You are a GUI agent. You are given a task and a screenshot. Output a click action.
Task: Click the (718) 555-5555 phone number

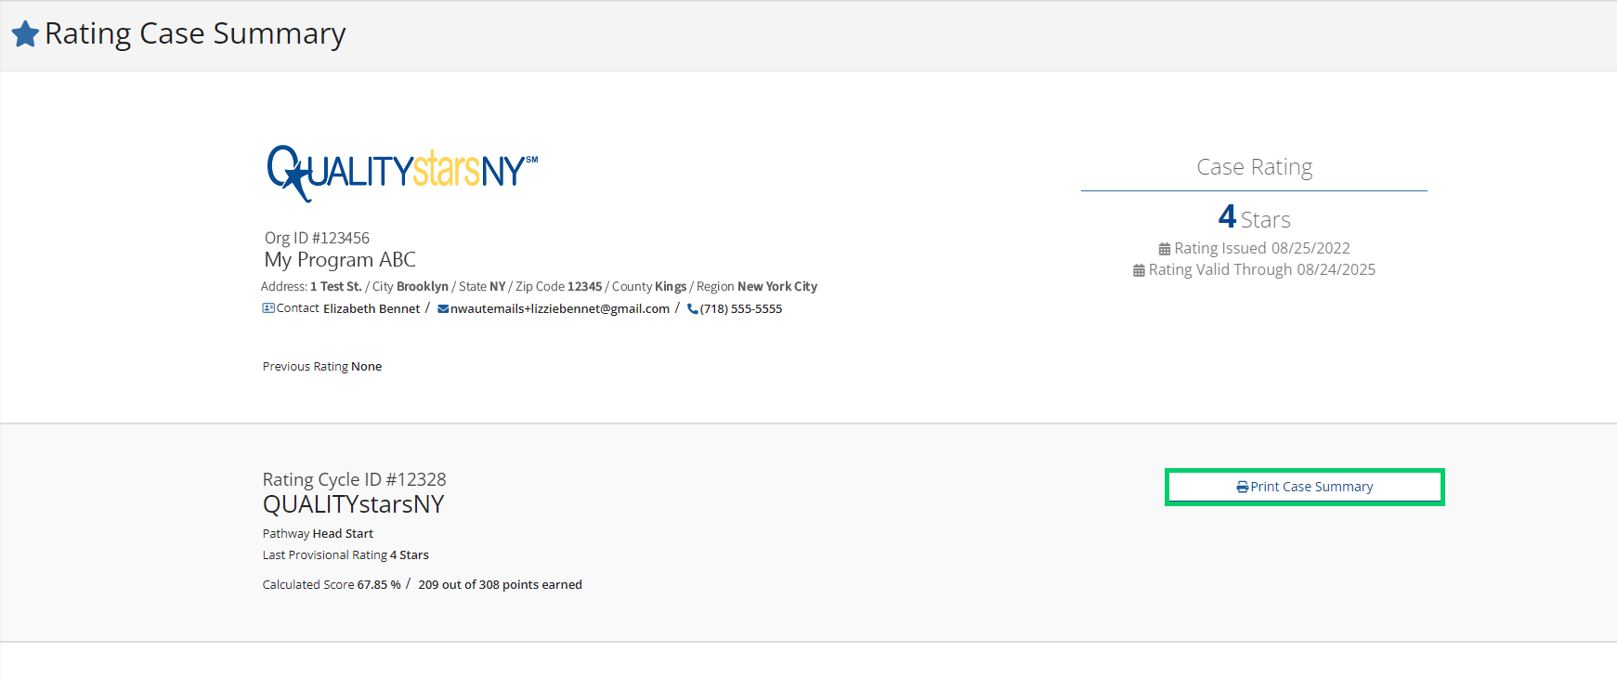(741, 309)
